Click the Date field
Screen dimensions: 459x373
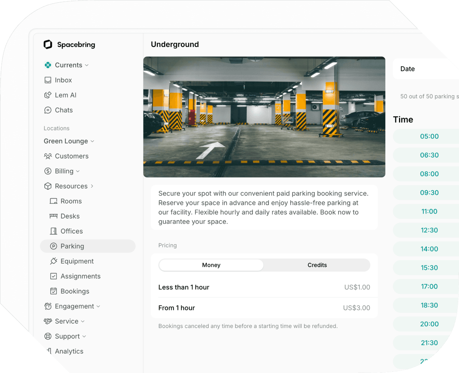pos(426,69)
